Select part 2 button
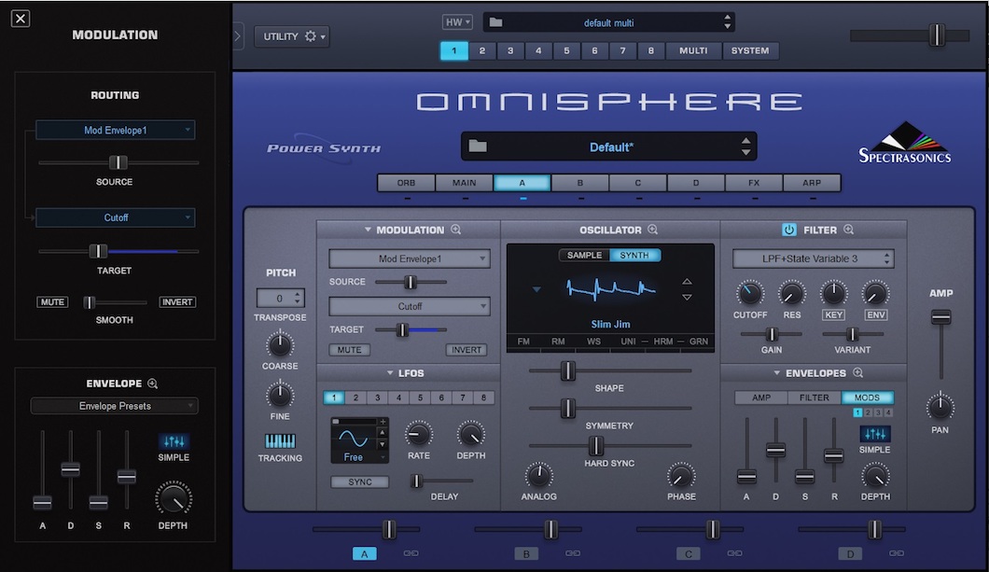This screenshot has width=989, height=572. (481, 50)
